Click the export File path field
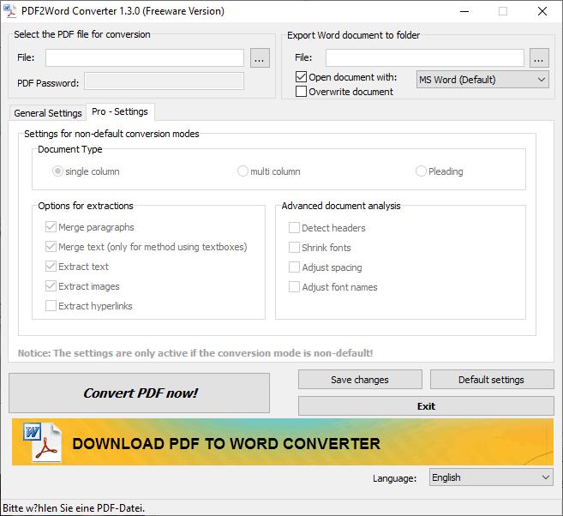 coord(425,57)
